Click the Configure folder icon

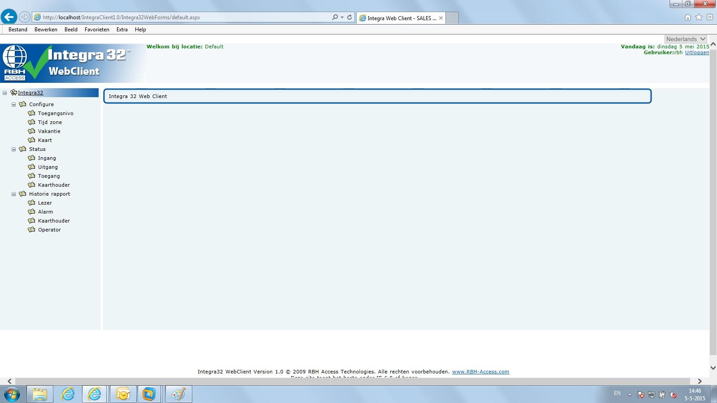[x=22, y=104]
